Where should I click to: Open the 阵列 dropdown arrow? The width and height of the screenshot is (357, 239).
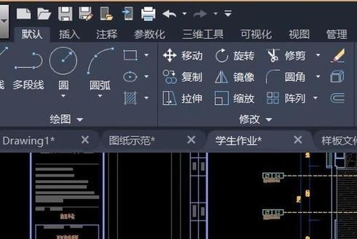click(315, 98)
